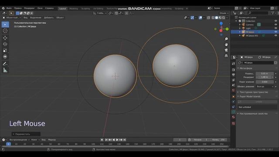Open the Справка menu
279x157 pixels.
49,8
